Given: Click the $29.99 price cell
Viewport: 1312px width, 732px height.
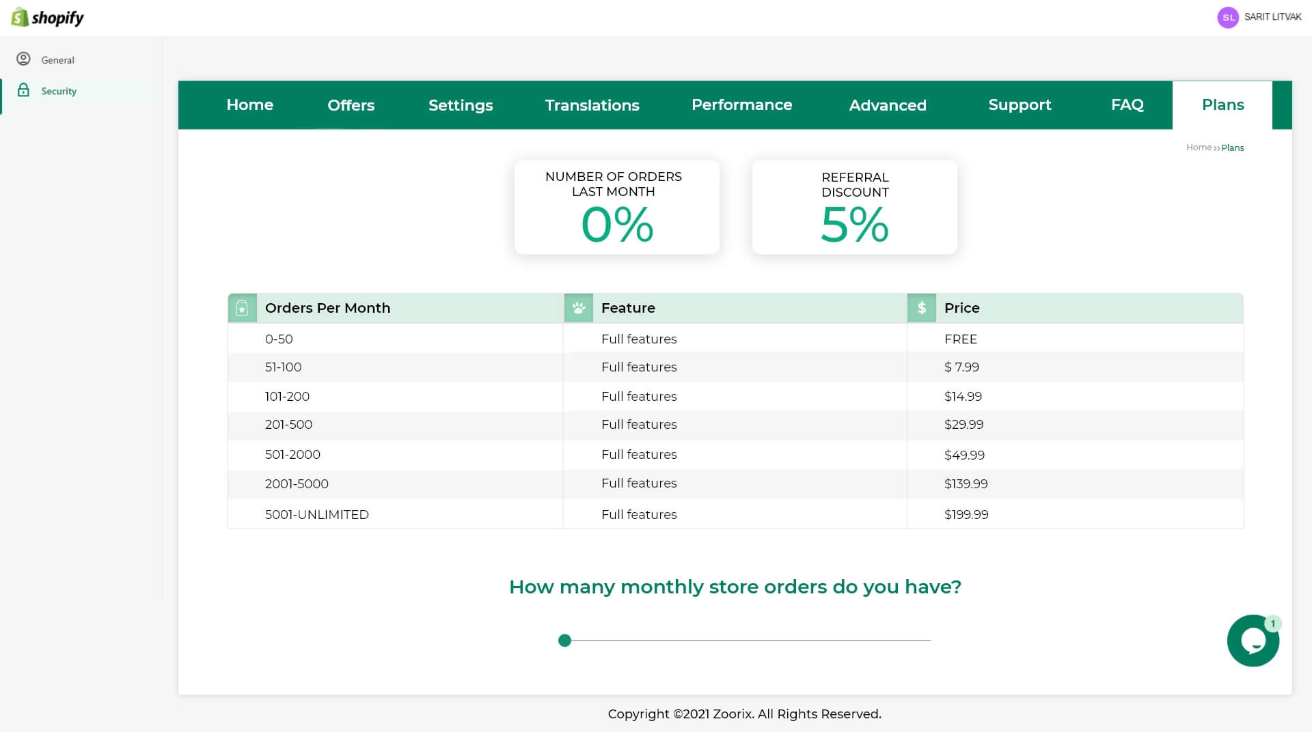Looking at the screenshot, I should click(1075, 425).
